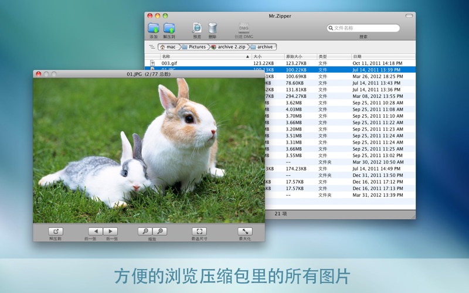Fit image to best size (最适尺寸)
Image resolution: width=469 pixels, height=293 pixels.
click(x=199, y=231)
